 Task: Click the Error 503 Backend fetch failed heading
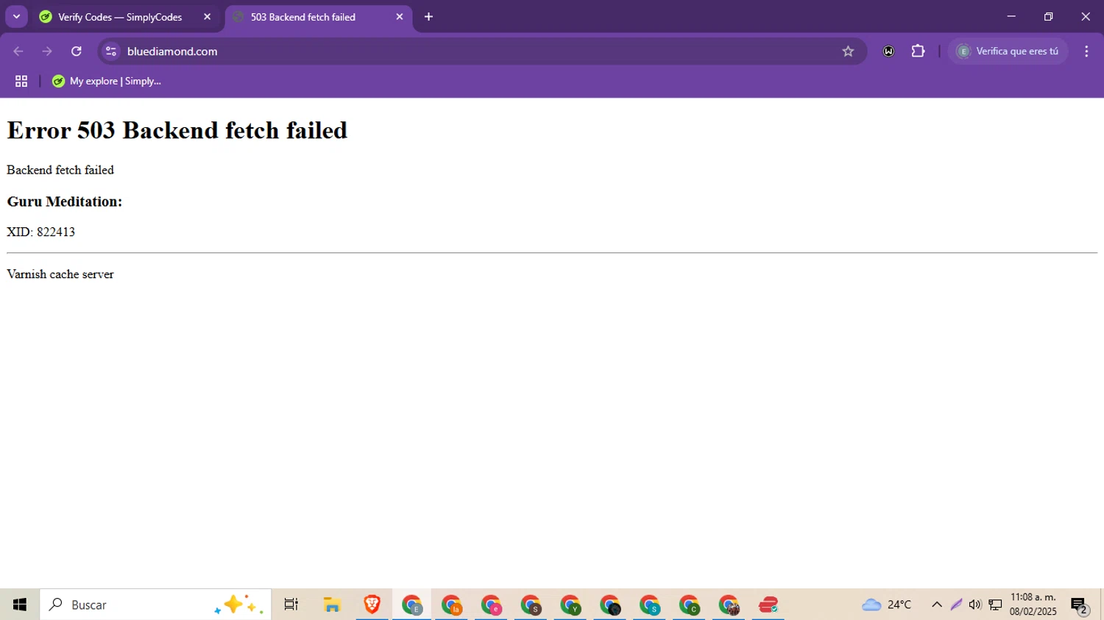pyautogui.click(x=177, y=130)
